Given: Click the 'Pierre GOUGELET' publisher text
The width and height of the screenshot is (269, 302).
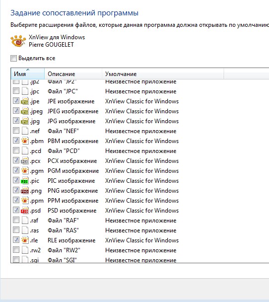Looking at the screenshot, I should (51, 45).
